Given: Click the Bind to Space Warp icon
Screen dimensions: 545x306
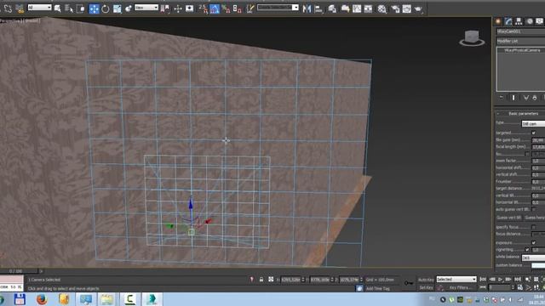Looking at the screenshot, I should coord(20,8).
